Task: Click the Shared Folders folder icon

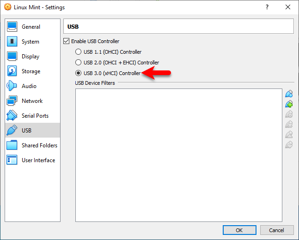Action: [x=12, y=145]
